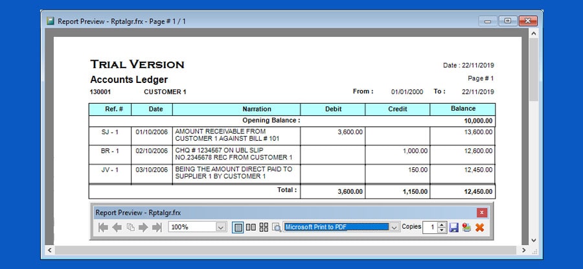The image size is (583, 269).
Task: Click the 'Narration' column header
Action: (x=236, y=110)
